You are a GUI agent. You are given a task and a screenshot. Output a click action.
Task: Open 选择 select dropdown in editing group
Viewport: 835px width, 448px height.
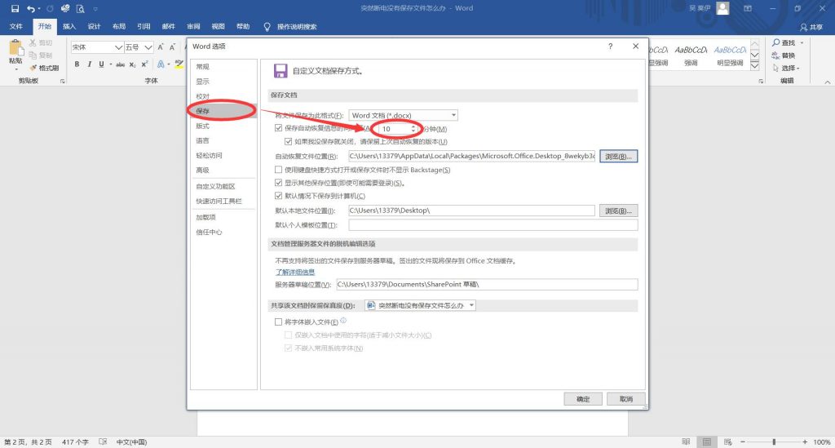click(x=786, y=69)
